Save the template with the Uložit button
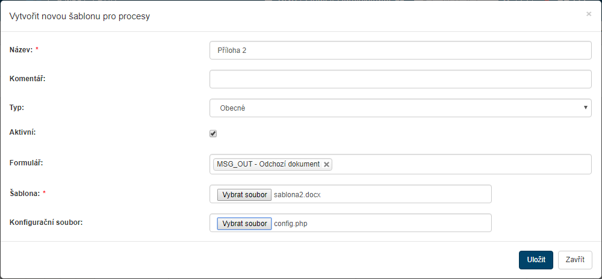 [x=536, y=260]
